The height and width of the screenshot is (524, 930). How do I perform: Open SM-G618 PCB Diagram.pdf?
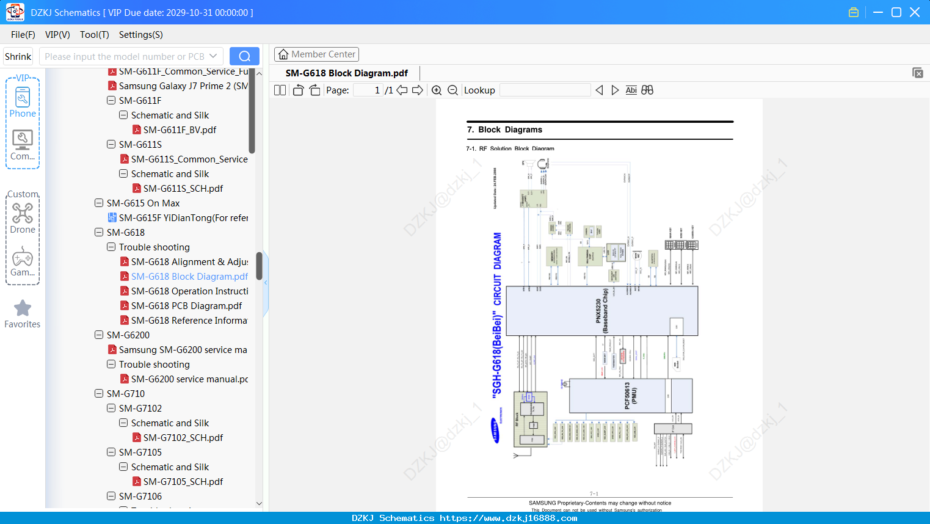coord(181,305)
